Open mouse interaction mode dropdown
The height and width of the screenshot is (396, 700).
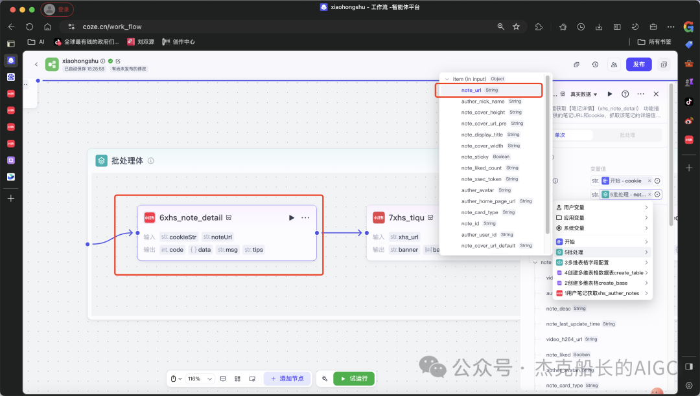coord(176,379)
